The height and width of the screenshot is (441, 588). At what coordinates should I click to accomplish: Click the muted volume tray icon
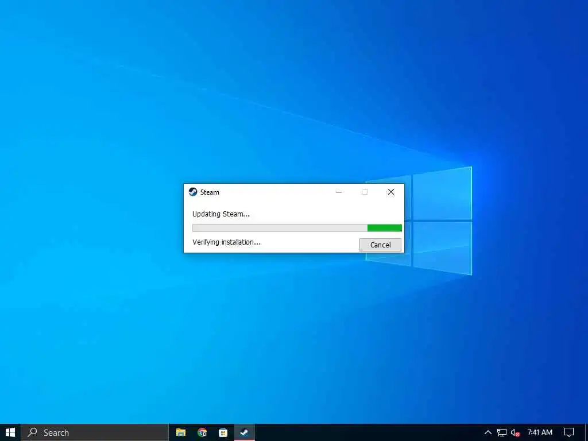[515, 433]
